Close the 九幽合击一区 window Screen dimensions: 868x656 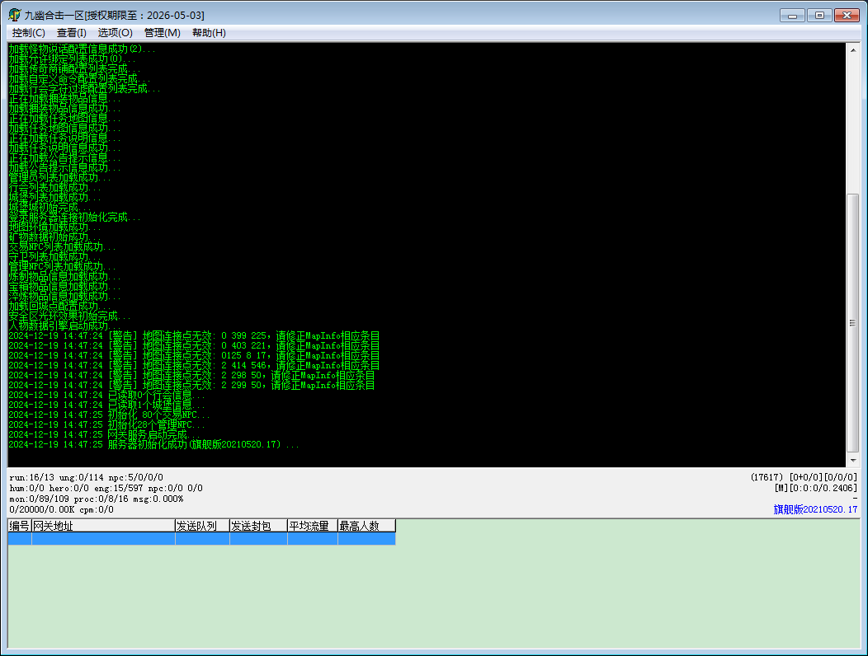click(x=847, y=16)
